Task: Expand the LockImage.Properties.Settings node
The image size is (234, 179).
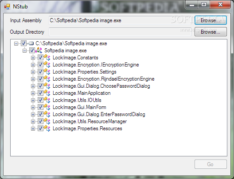Action: 33,72
